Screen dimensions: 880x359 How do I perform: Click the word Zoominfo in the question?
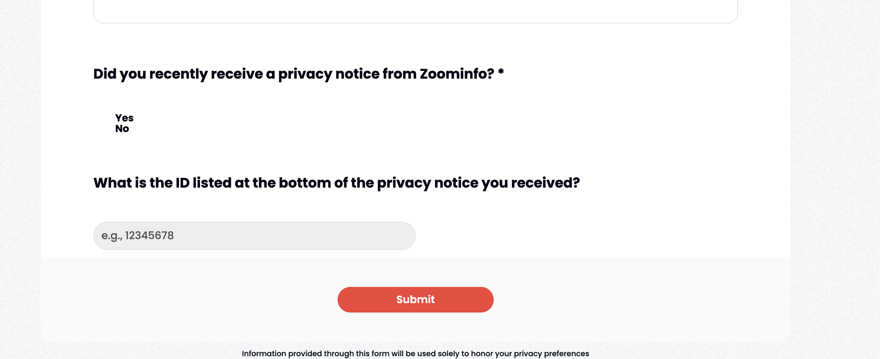pyautogui.click(x=457, y=74)
